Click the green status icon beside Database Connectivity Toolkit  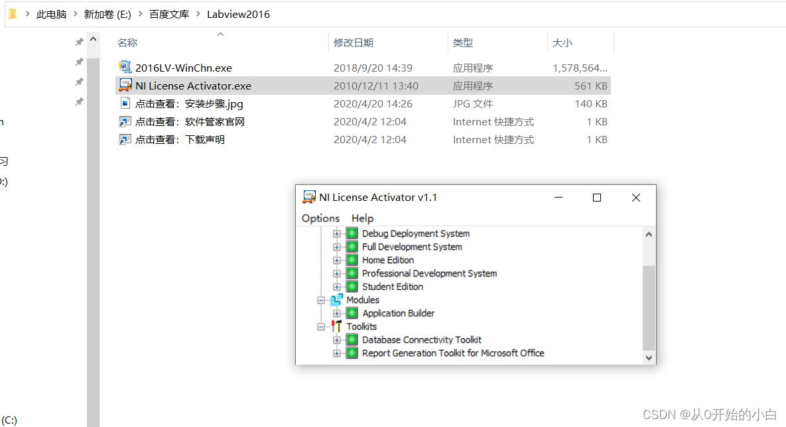[352, 339]
